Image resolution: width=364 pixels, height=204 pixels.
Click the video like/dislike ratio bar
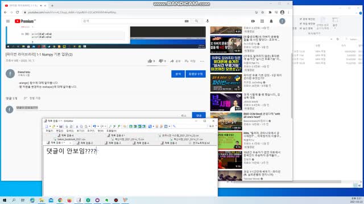(x=157, y=66)
